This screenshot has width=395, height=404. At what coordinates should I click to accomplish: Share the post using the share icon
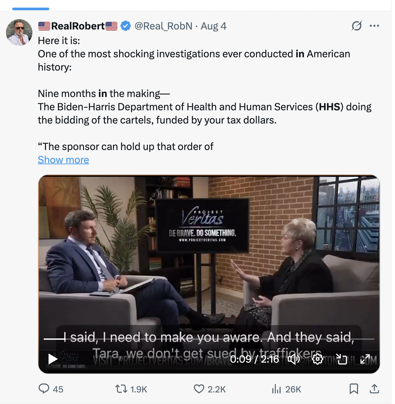coord(374,389)
